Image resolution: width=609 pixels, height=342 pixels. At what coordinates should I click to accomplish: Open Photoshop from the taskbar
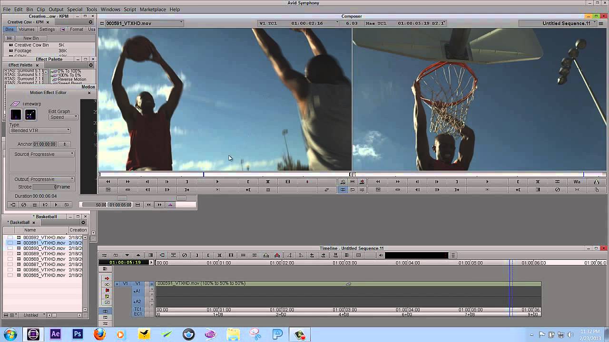tap(78, 334)
